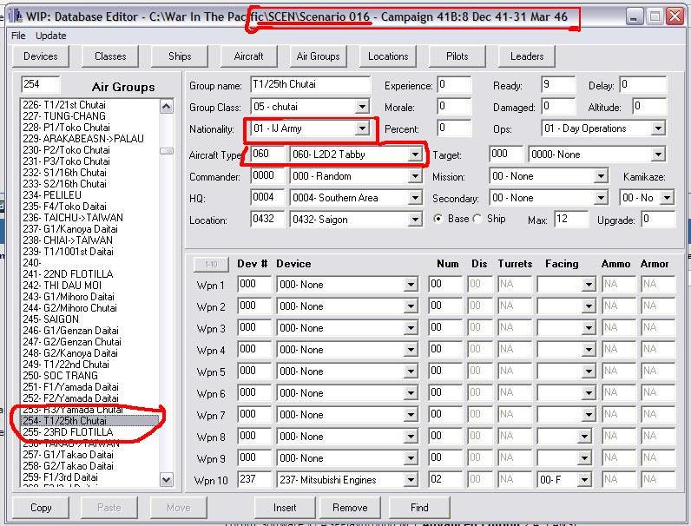Select the Base radio button

(438, 219)
